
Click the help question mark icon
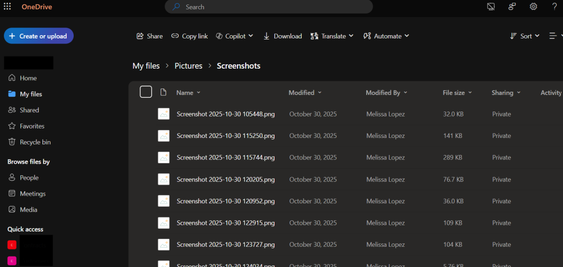click(x=554, y=7)
